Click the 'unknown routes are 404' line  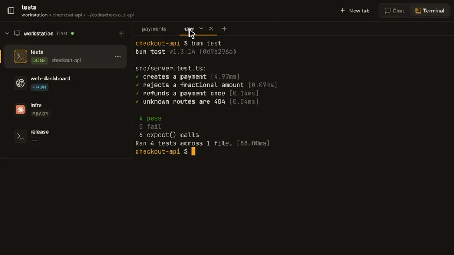point(197,102)
